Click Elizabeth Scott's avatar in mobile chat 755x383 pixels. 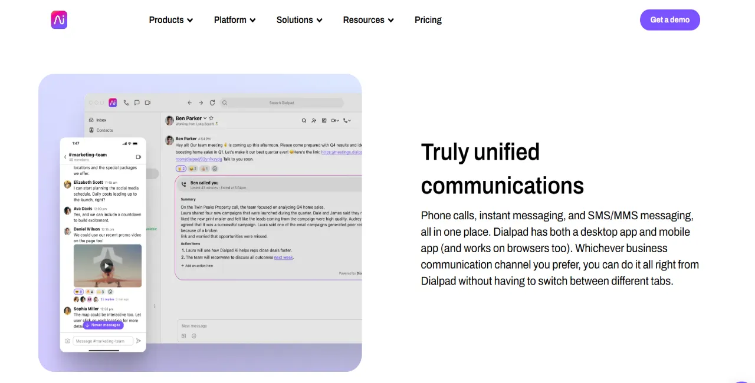(68, 184)
